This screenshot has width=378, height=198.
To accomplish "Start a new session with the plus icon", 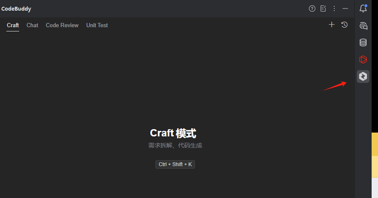I will tap(332, 25).
